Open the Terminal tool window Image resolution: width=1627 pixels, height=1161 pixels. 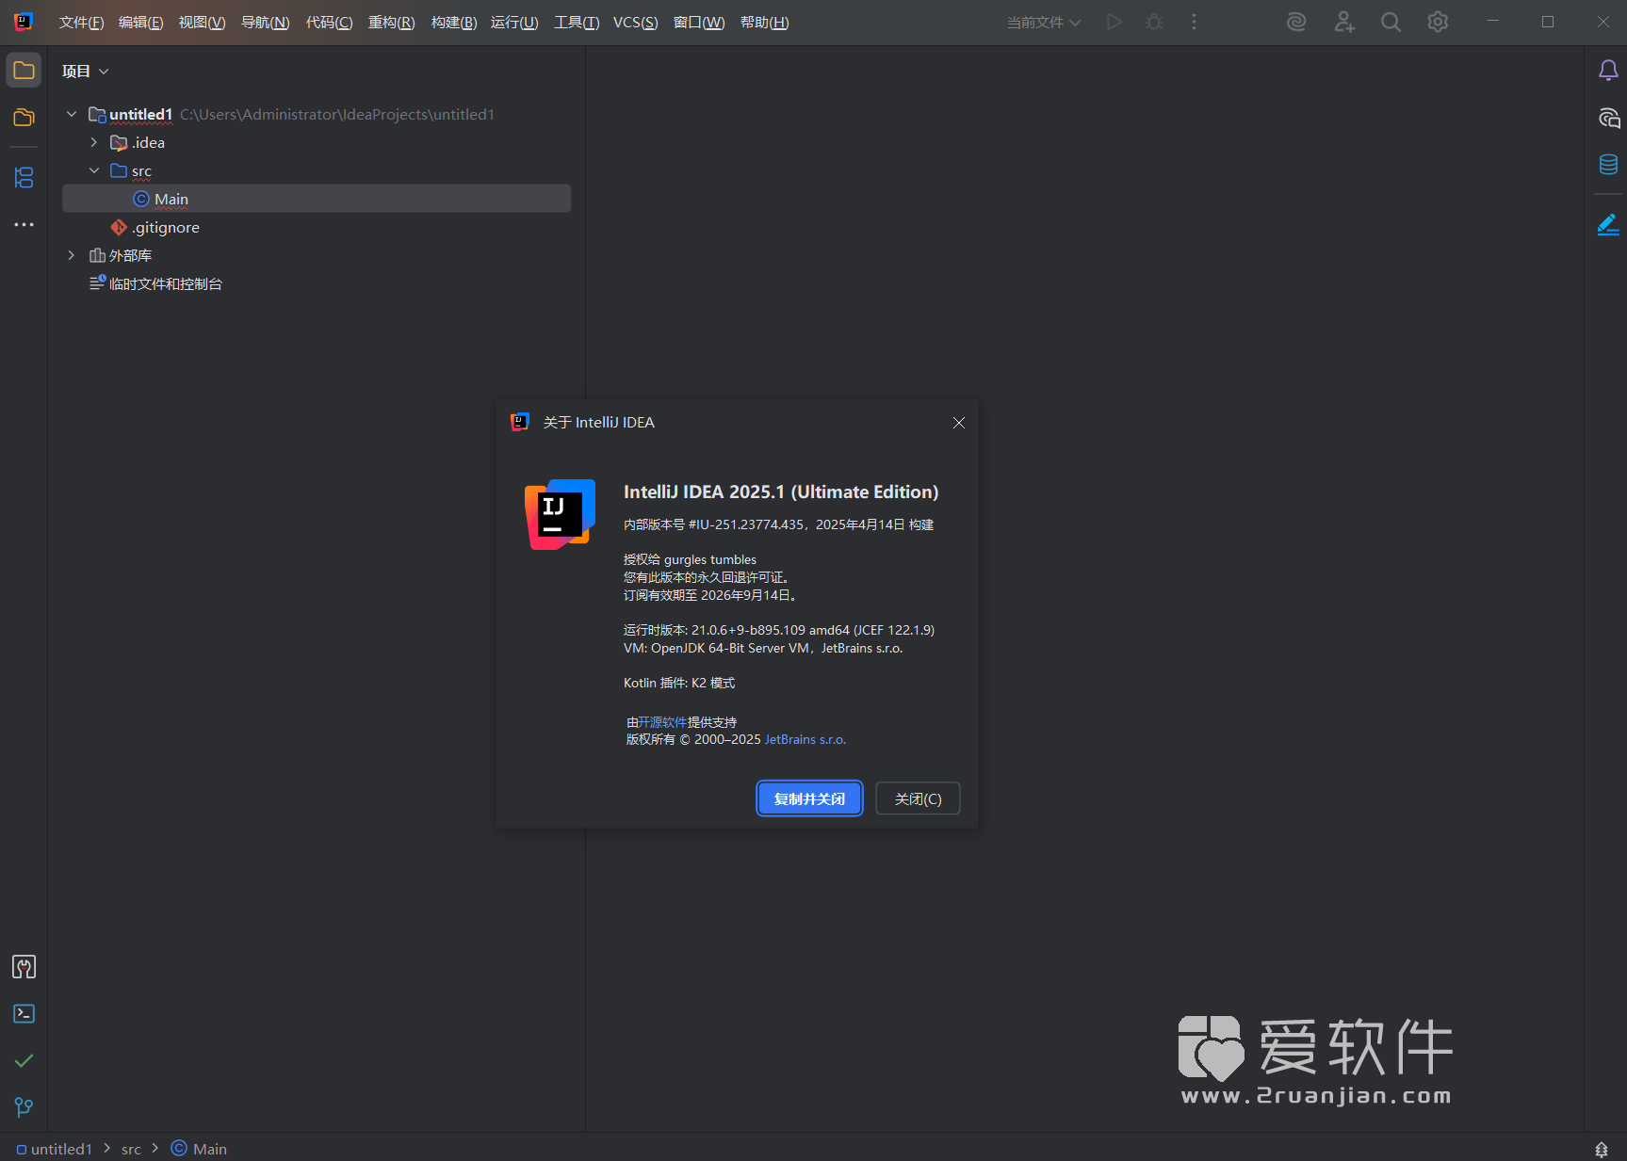click(x=24, y=1014)
